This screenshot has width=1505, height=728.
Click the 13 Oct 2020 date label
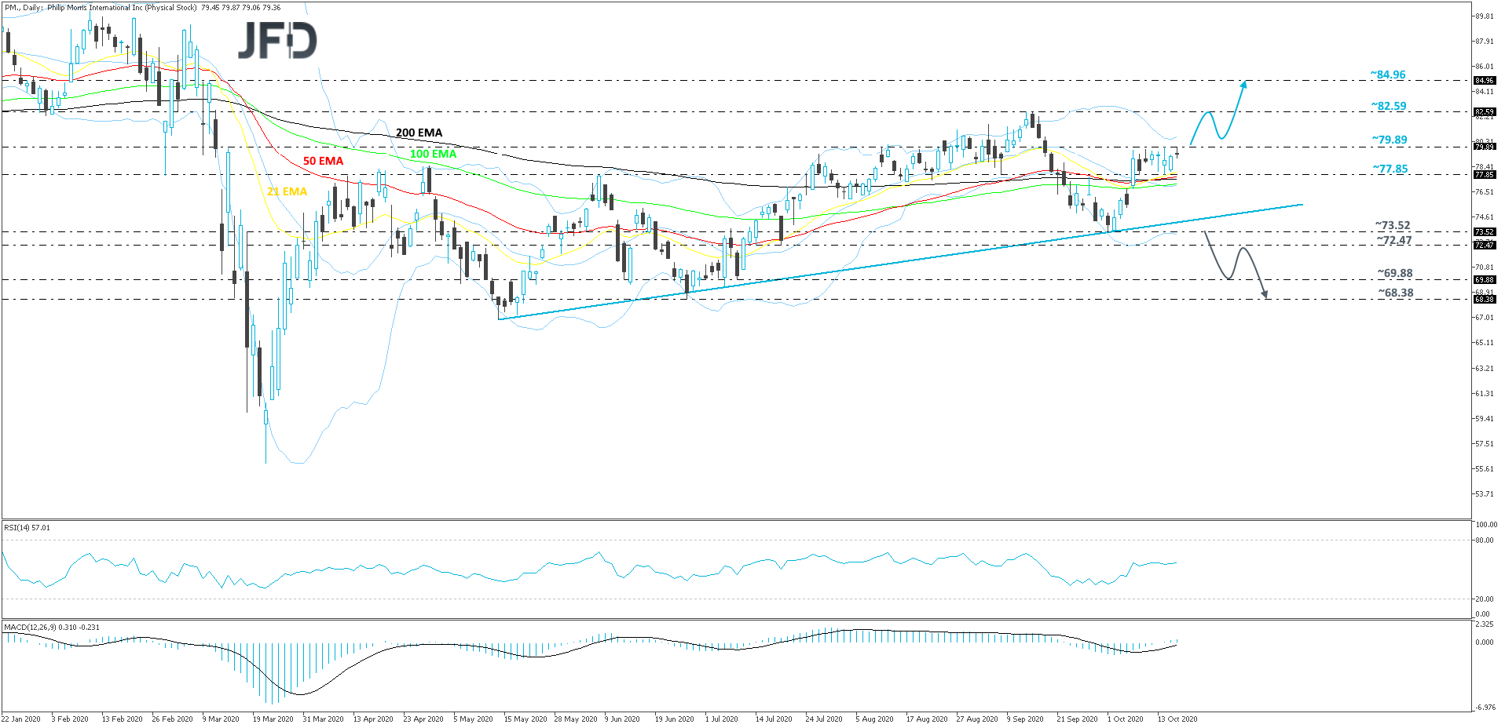pos(1177,719)
